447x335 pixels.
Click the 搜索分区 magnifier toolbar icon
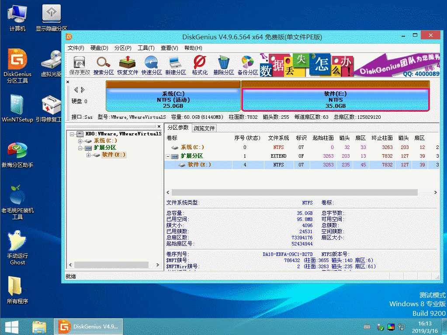(x=104, y=65)
